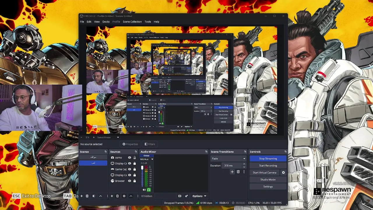
Task: Click the Filters button
Action: click(150, 144)
